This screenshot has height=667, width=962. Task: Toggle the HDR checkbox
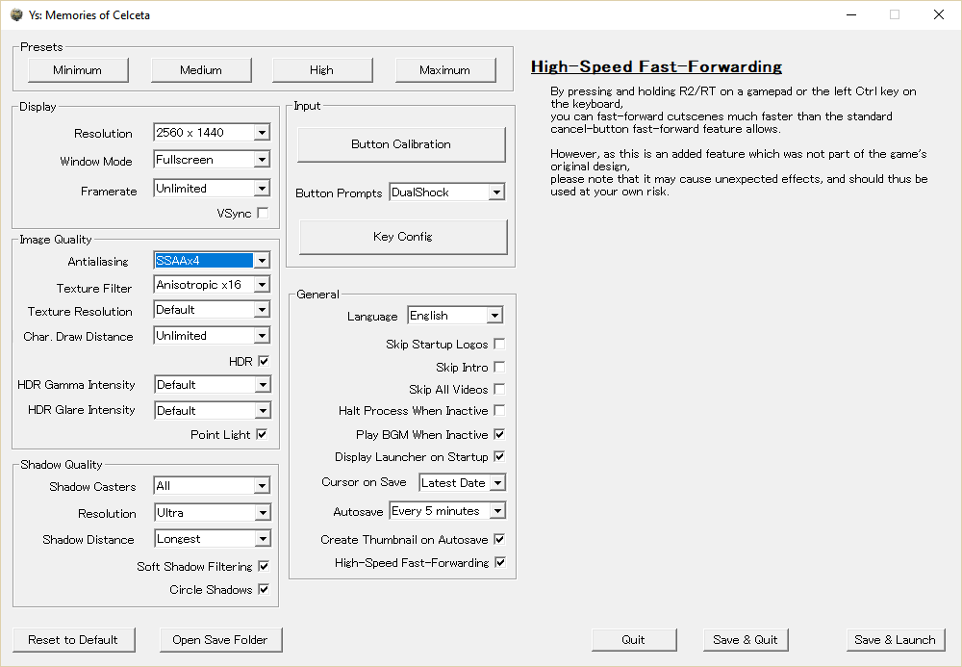pyautogui.click(x=264, y=362)
